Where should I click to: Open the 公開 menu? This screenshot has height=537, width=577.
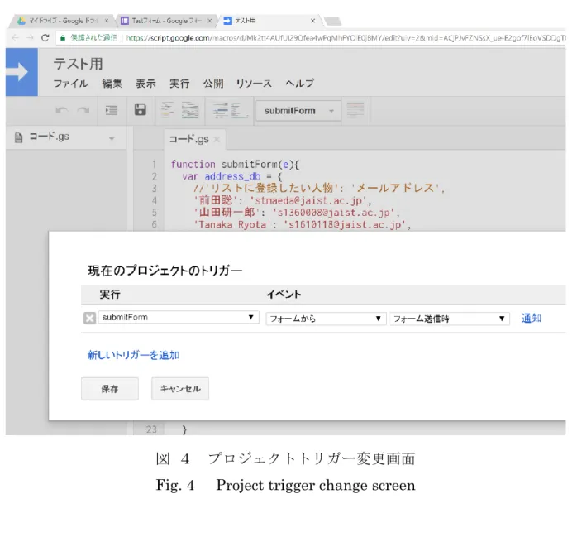coord(213,84)
